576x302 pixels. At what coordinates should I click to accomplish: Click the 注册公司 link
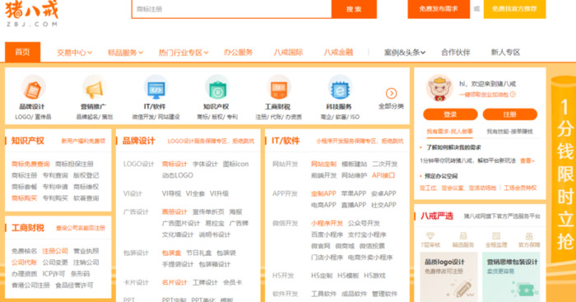[x=55, y=251]
